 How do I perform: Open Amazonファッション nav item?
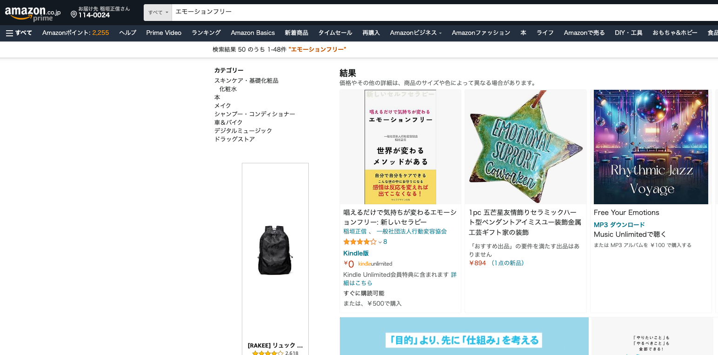tap(481, 33)
